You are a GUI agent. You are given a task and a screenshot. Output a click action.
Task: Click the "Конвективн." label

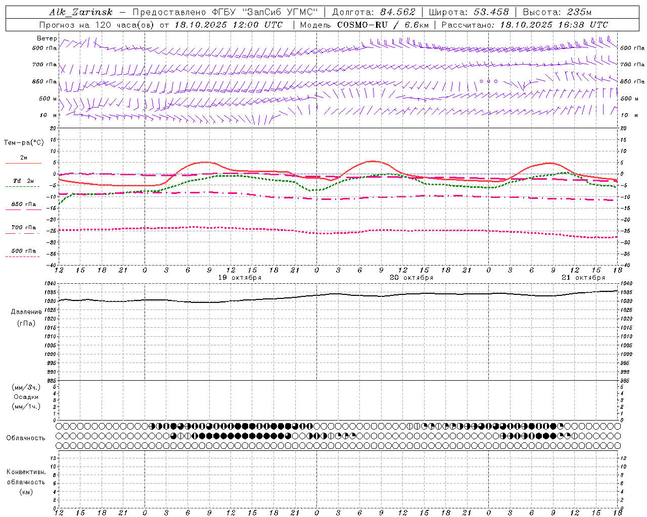[x=26, y=472]
